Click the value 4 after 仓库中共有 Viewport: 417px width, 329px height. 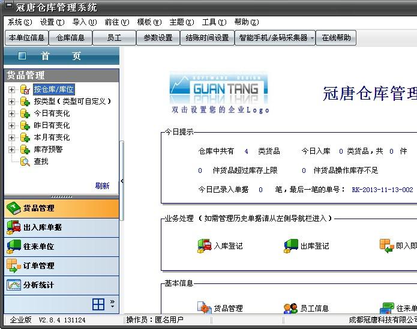click(246, 151)
